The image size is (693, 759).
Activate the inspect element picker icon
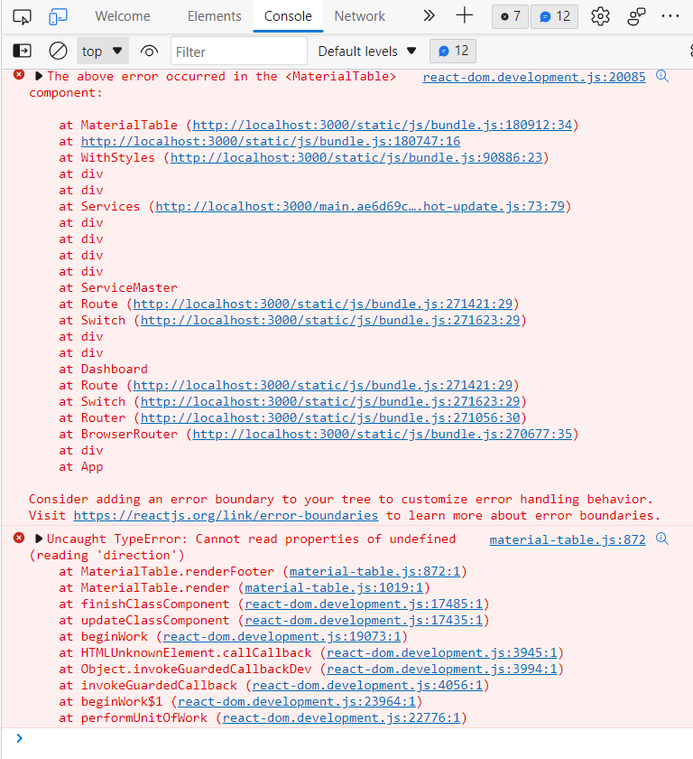[22, 17]
